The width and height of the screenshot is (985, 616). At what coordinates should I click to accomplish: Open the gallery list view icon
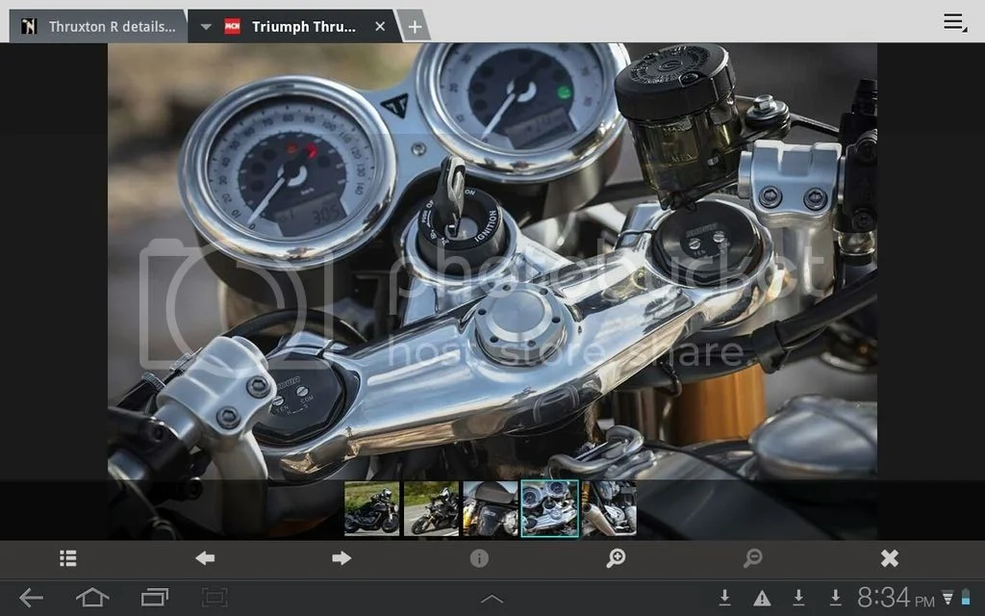point(68,558)
